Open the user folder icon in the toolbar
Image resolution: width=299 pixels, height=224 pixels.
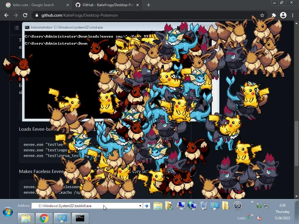(x=169, y=206)
